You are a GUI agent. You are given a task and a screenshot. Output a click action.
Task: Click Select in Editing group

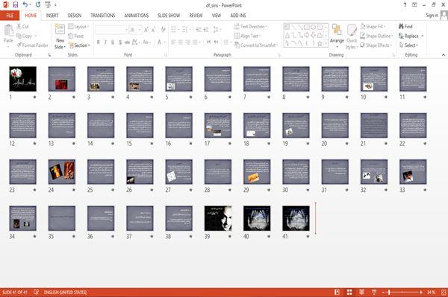pos(408,45)
